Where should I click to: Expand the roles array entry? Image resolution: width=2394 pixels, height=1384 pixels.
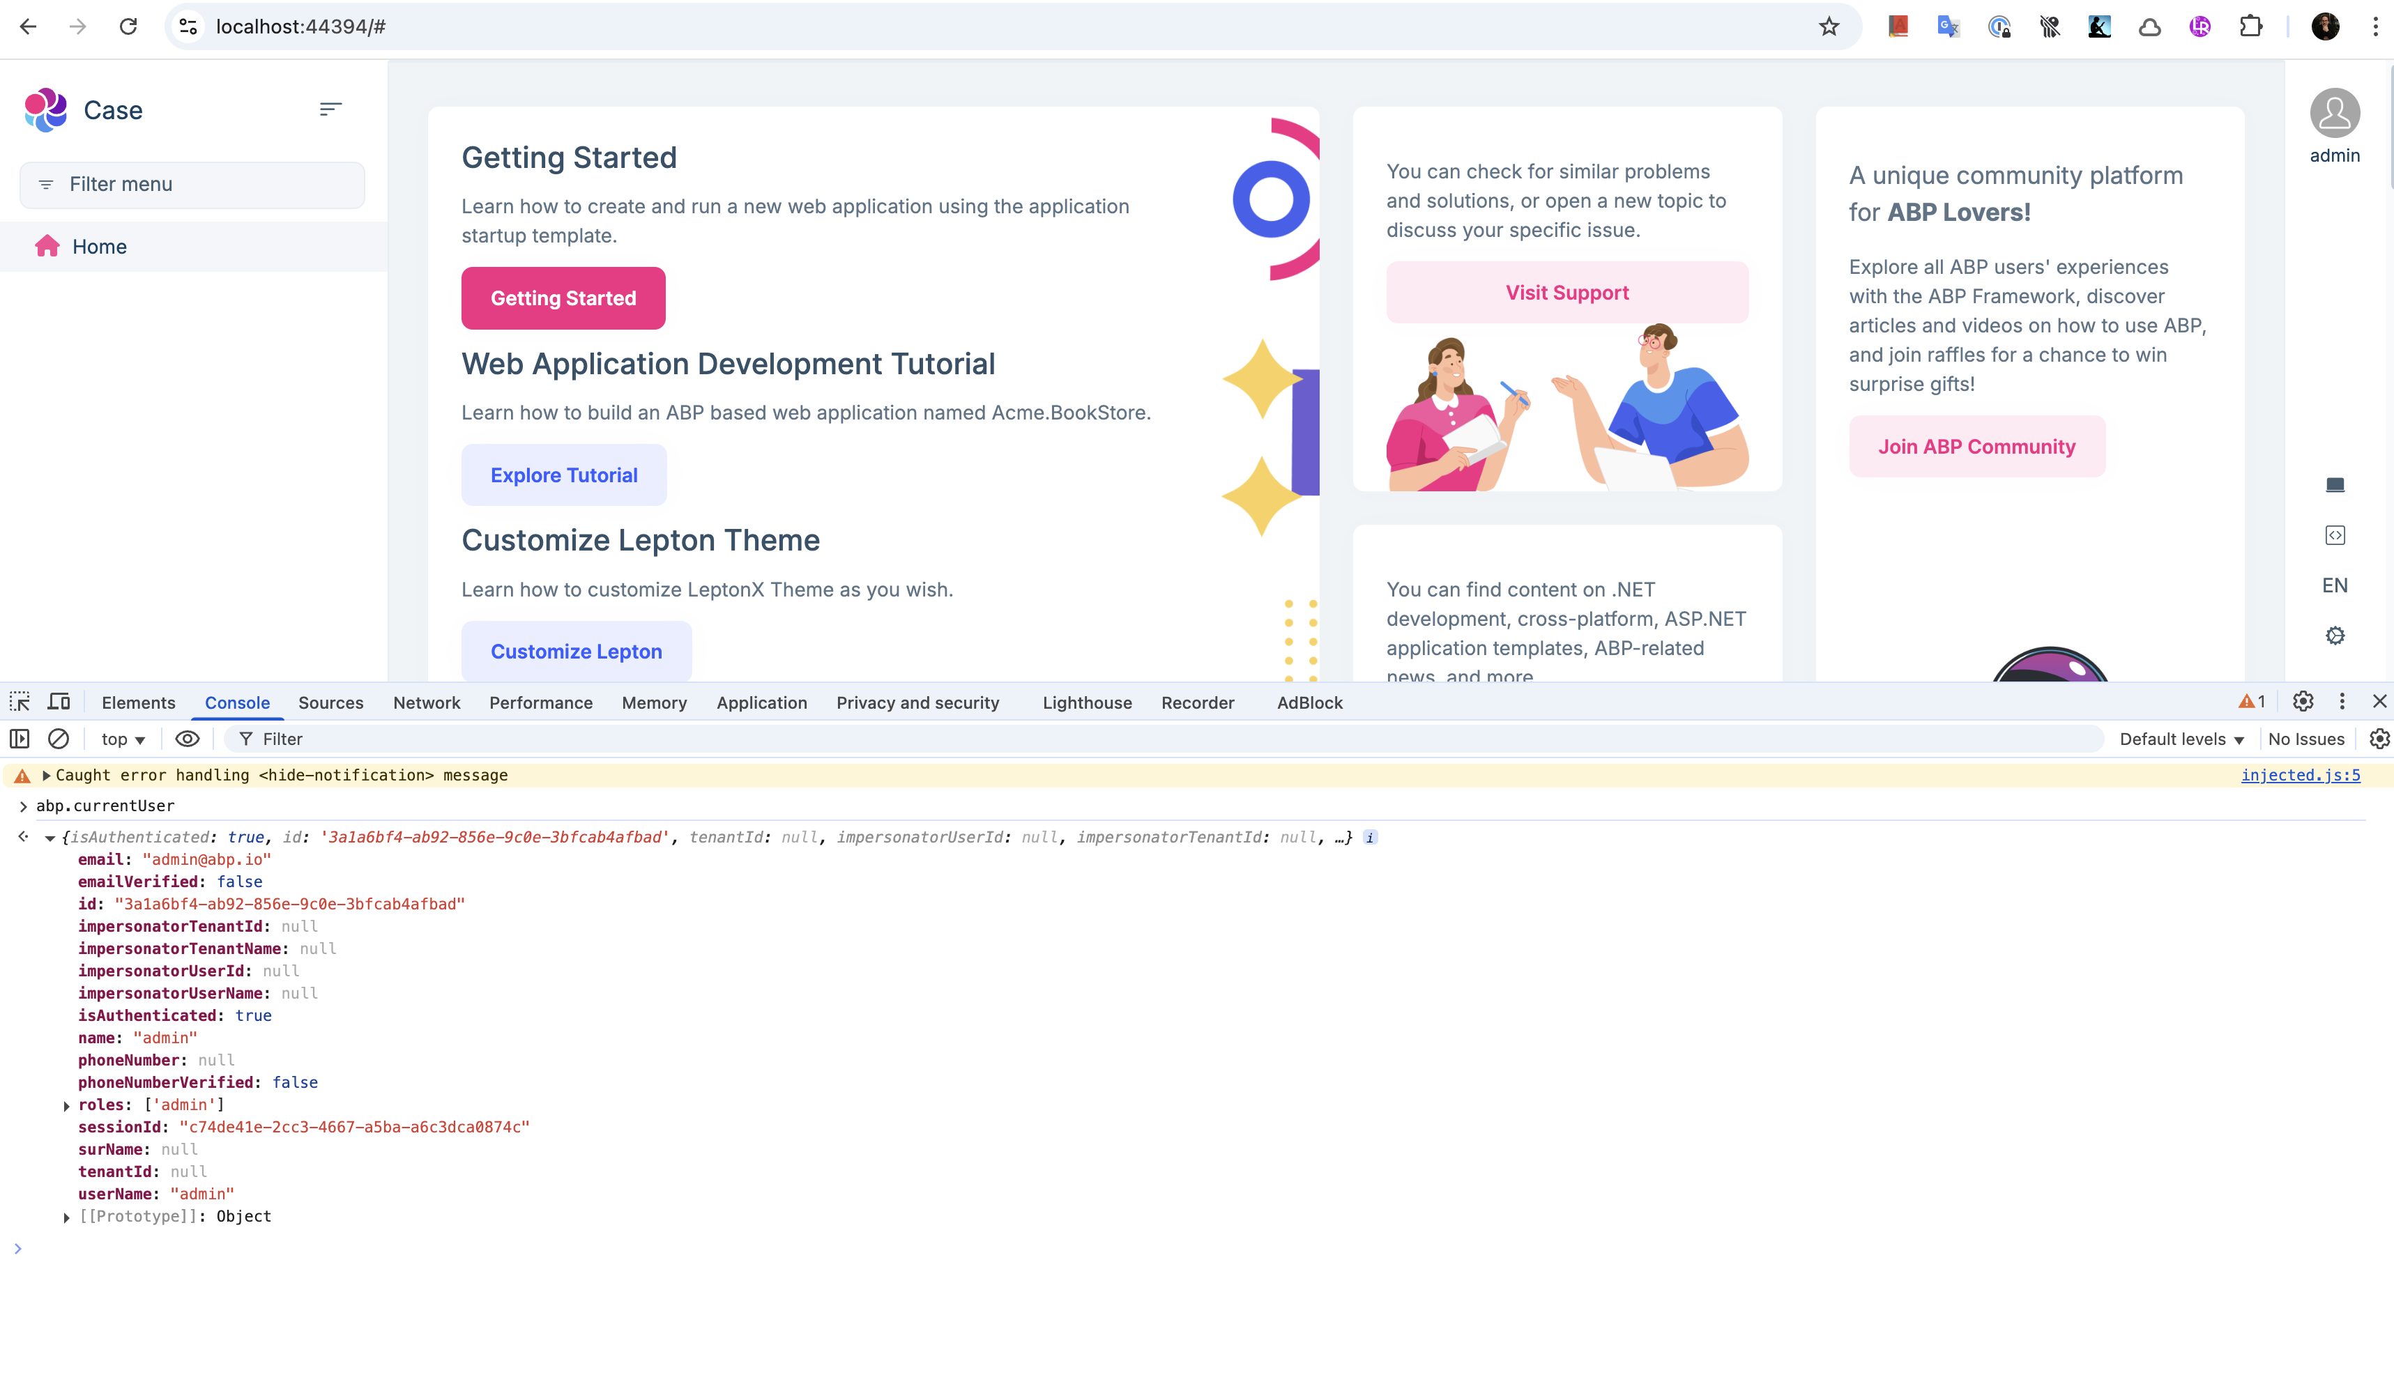click(66, 1106)
